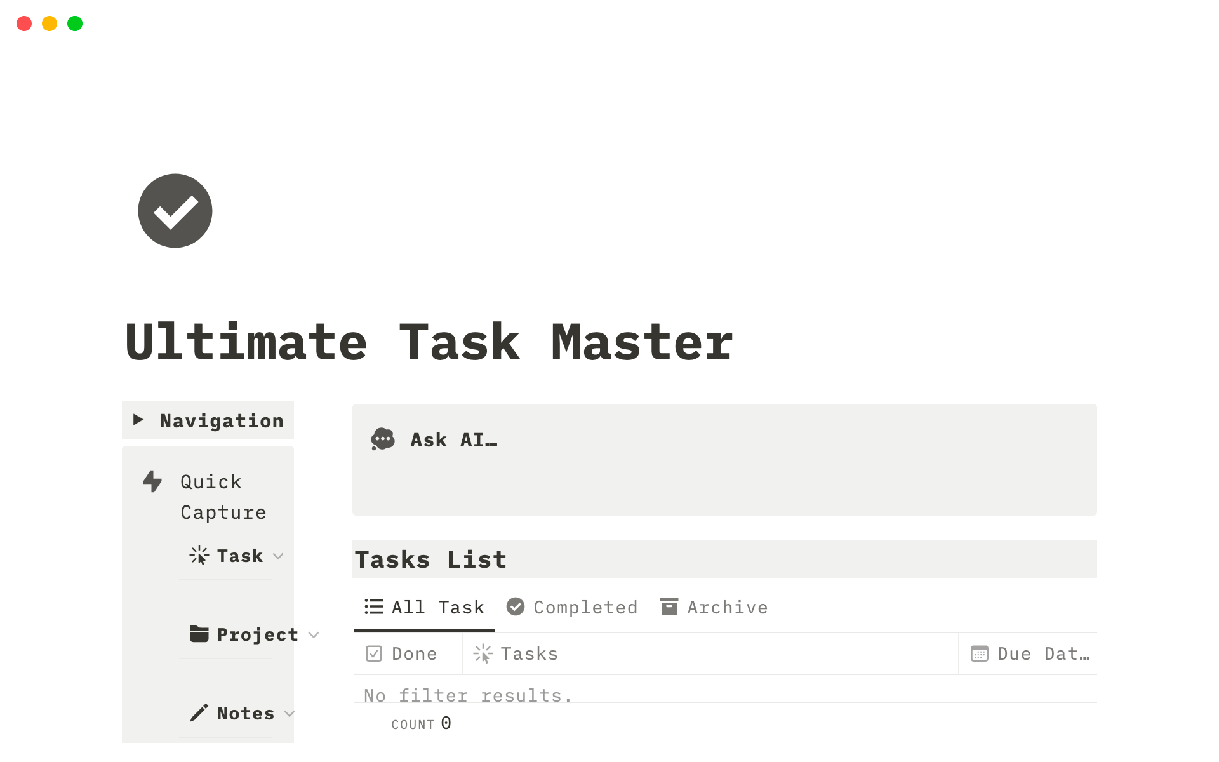Select the All Task tab
1219x762 pixels.
click(x=424, y=607)
